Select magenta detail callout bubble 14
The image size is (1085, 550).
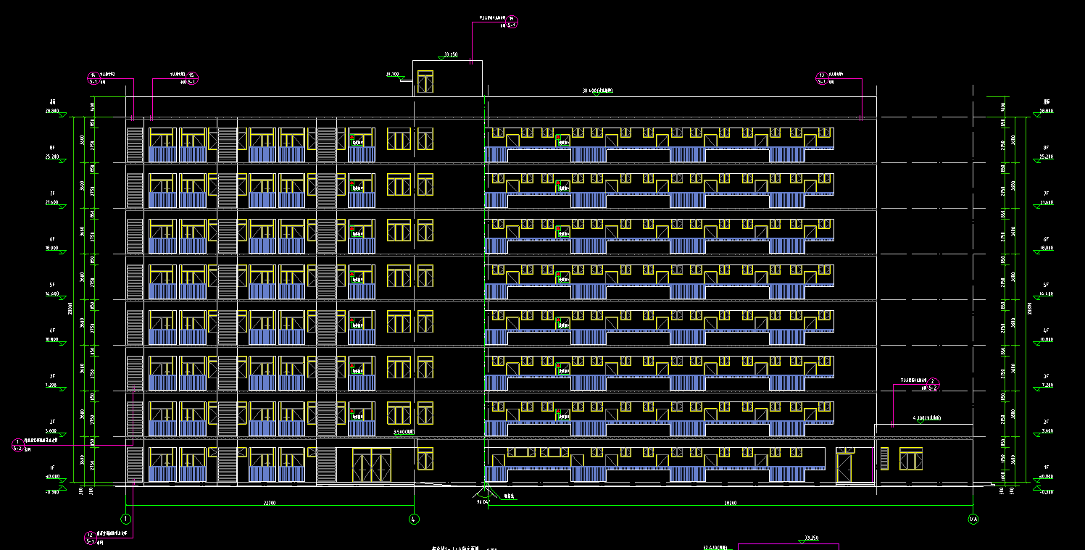tap(93, 78)
